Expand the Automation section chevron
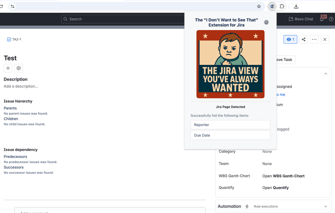Screen dimensions: 335x213 [x=325, y=206]
